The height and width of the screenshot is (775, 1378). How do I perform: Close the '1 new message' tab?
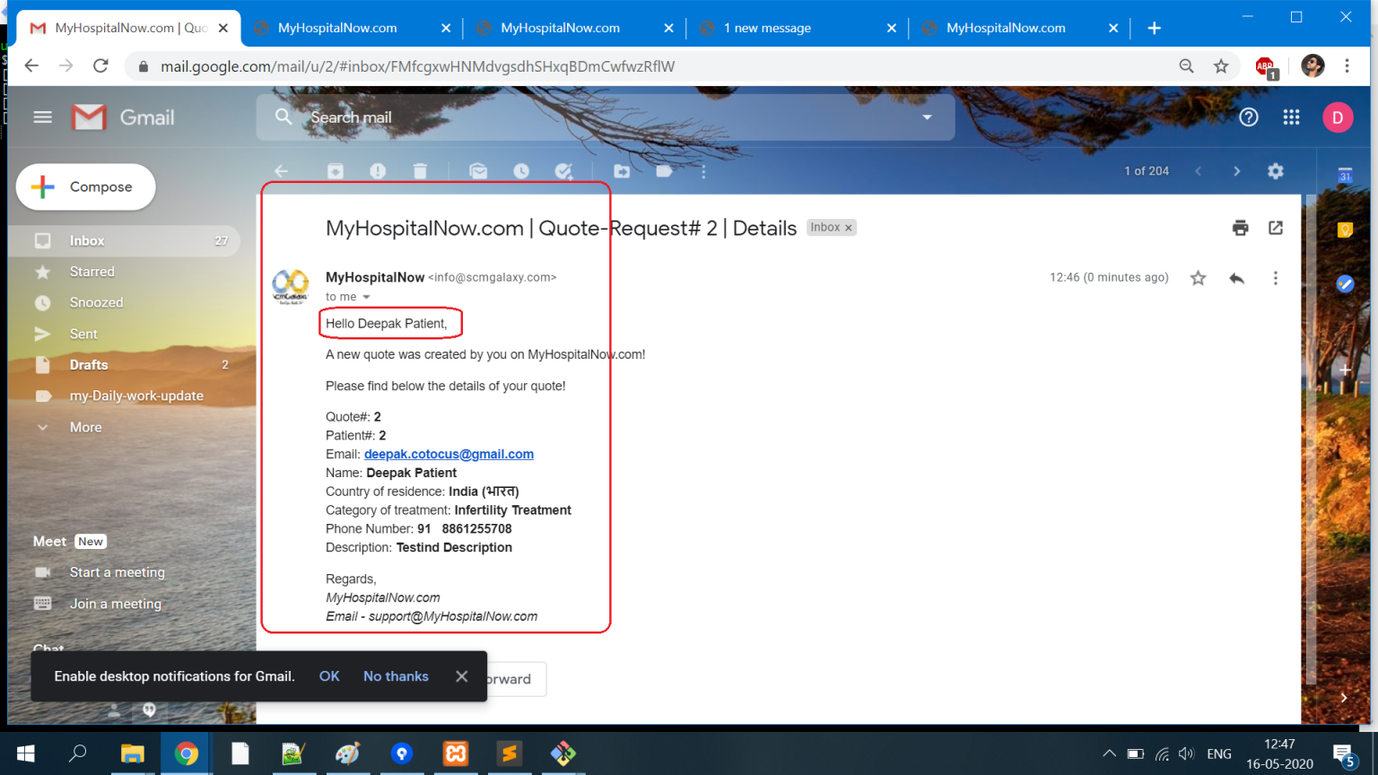tap(891, 28)
